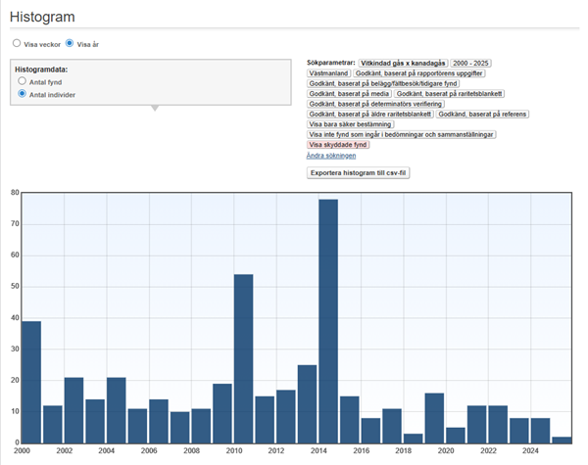Select the 'Visa veckor' radio button
Image resolution: width=588 pixels, height=465 pixels.
pos(16,44)
